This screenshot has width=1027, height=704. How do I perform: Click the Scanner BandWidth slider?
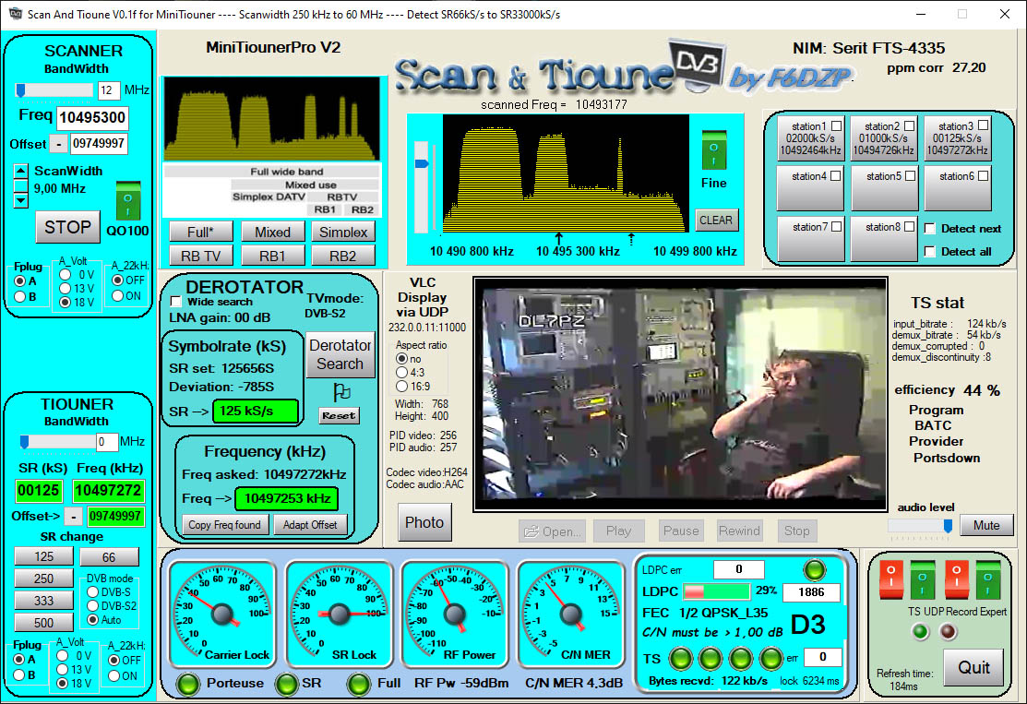tap(54, 89)
